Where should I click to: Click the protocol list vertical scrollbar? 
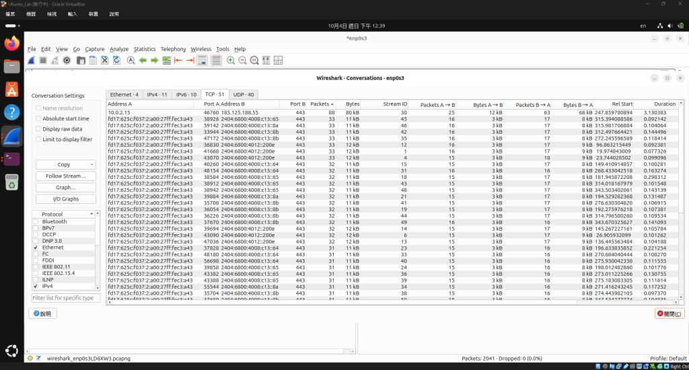[x=98, y=250]
